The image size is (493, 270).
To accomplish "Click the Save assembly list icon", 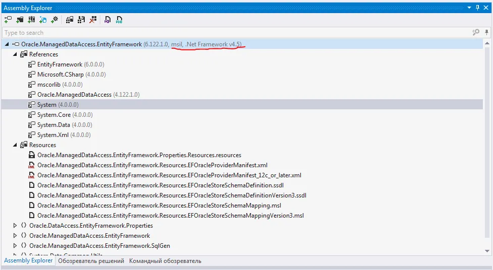I will [x=81, y=20].
